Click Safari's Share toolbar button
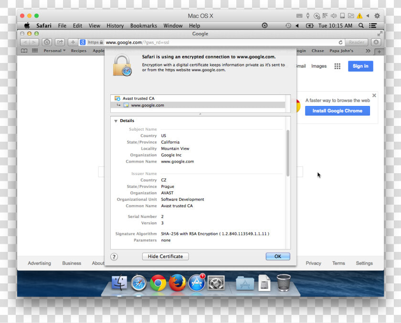The height and width of the screenshot is (323, 401). pos(60,42)
